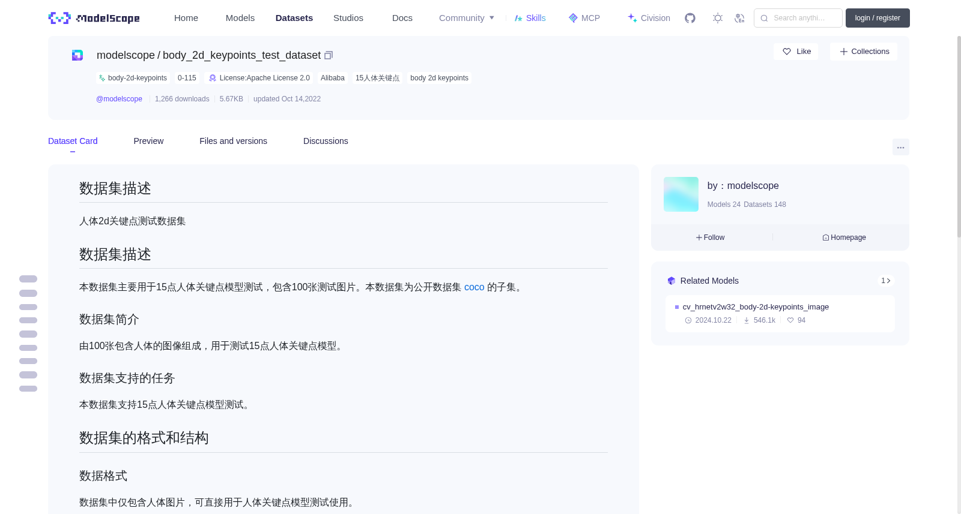Click 数据集支持的任务 heading
This screenshot has height=514, width=961.
[x=127, y=378]
